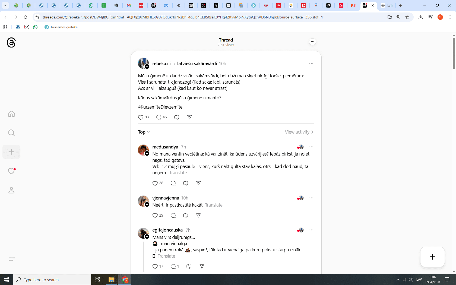Open the Search icon in the sidebar
This screenshot has height=285, width=456.
11,133
